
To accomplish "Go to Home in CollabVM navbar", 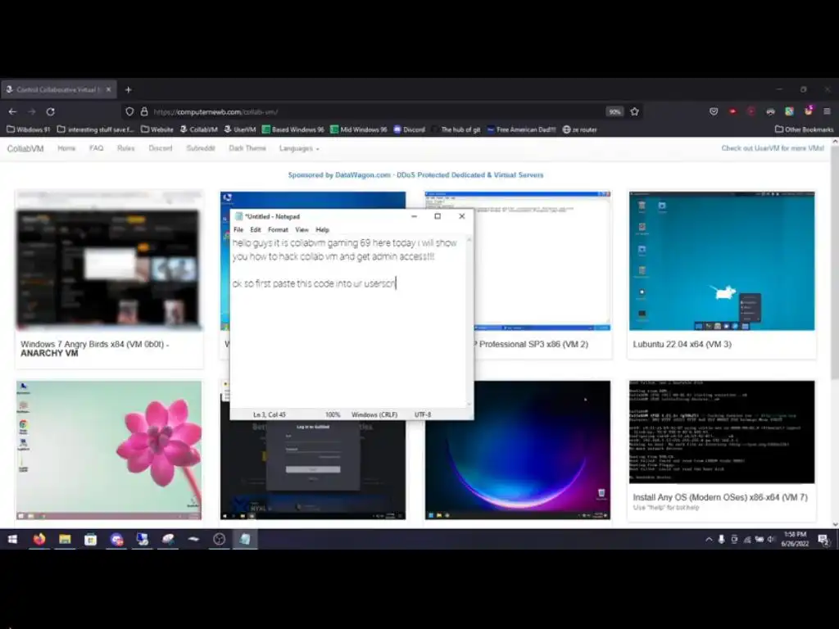I will click(x=66, y=148).
